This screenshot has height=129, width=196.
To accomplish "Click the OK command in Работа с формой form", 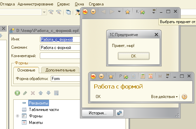I will pyautogui.click(x=98, y=97).
